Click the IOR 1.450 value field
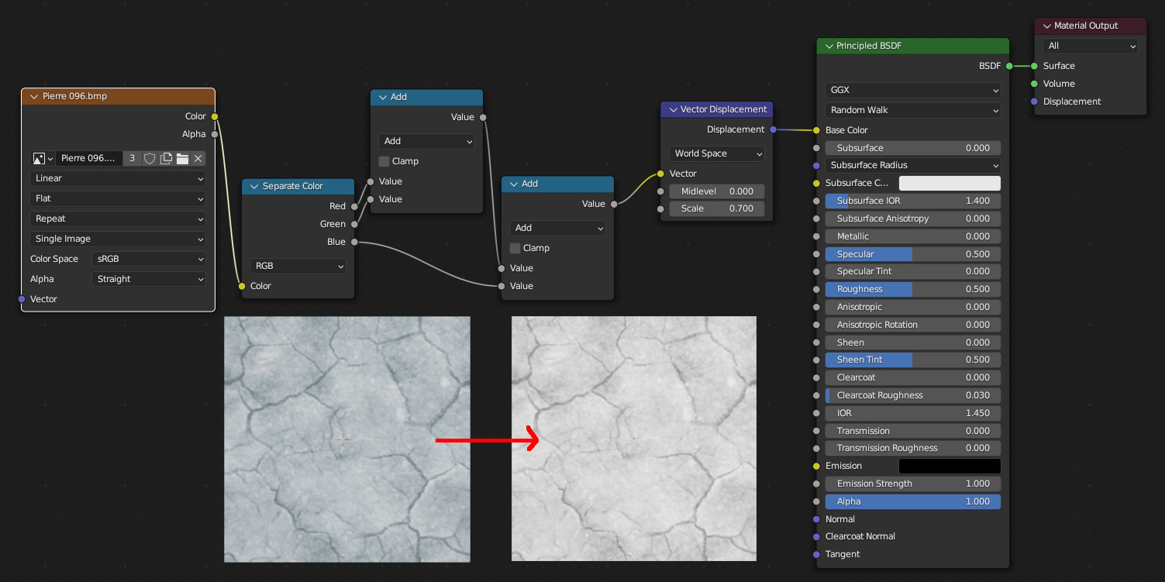This screenshot has height=582, width=1165. click(912, 413)
